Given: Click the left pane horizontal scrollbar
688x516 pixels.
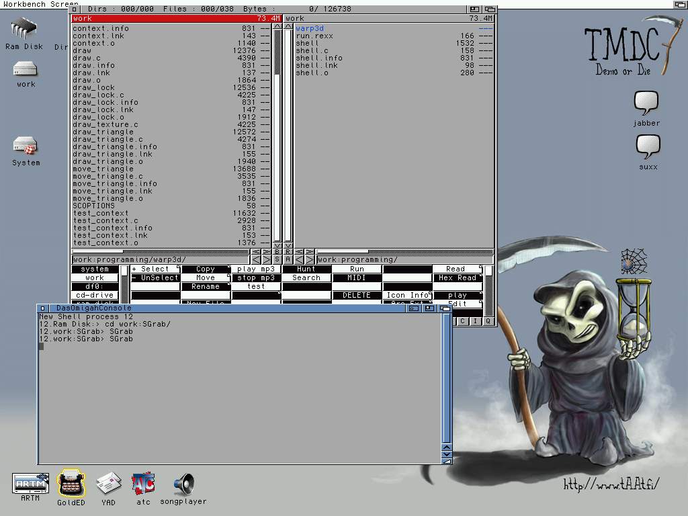Looking at the screenshot, I should [x=161, y=251].
